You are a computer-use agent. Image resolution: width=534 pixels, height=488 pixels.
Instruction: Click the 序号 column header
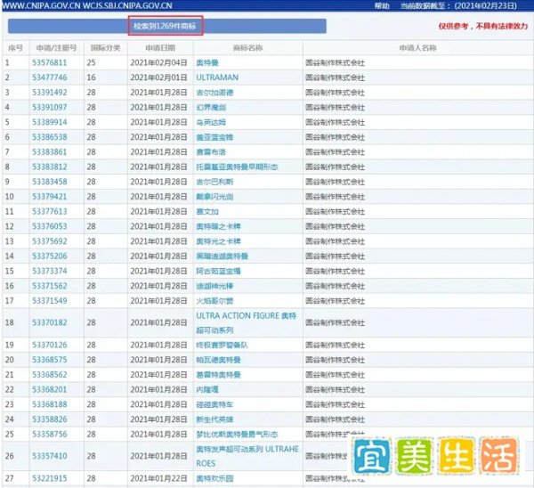15,48
